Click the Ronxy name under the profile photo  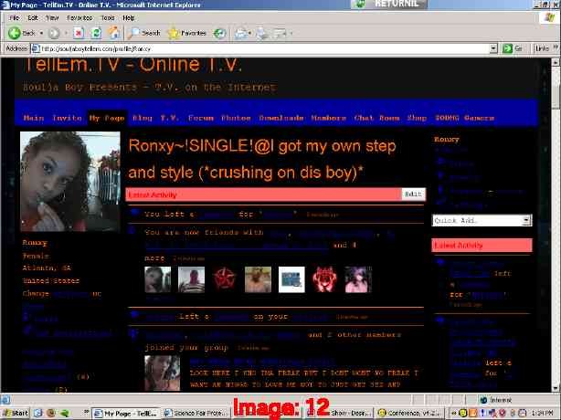[x=35, y=243]
